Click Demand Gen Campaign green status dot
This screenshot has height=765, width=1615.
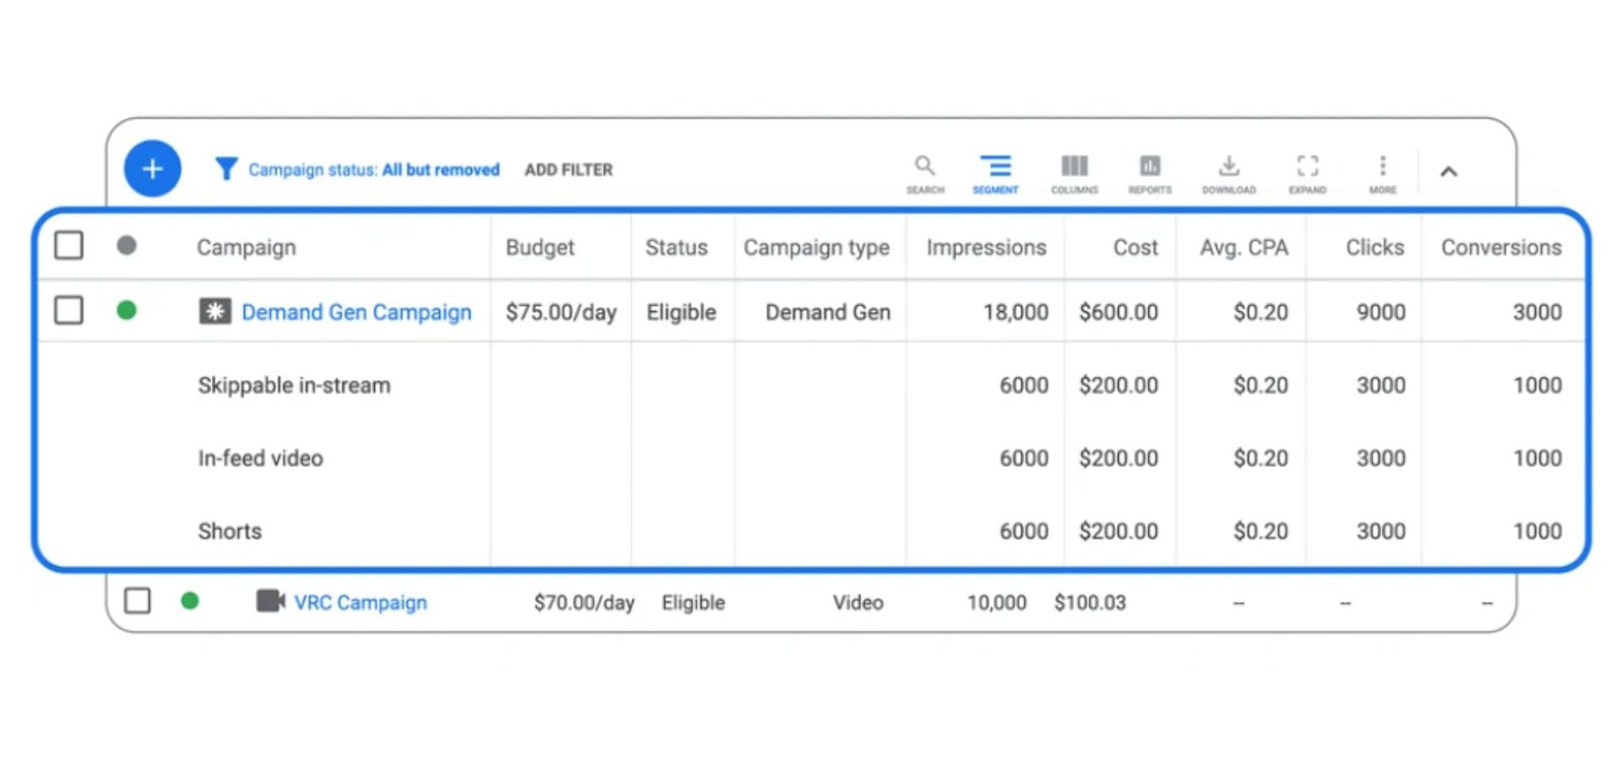[x=126, y=310]
